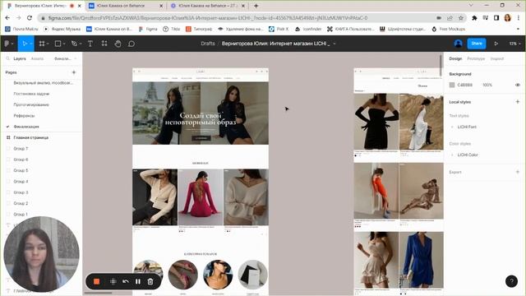Restart recording with the undo arrow icon
The height and width of the screenshot is (296, 526).
126,281
